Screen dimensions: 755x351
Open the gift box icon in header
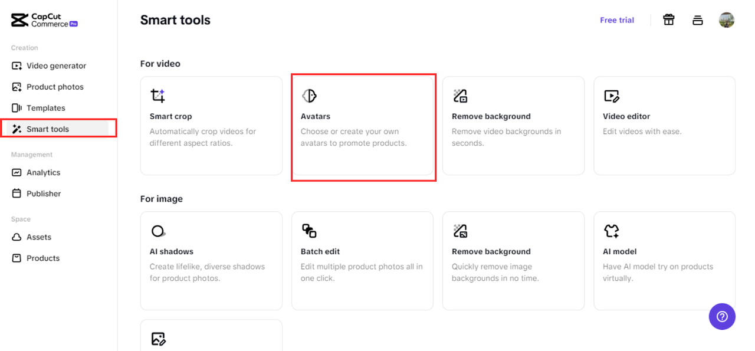668,20
